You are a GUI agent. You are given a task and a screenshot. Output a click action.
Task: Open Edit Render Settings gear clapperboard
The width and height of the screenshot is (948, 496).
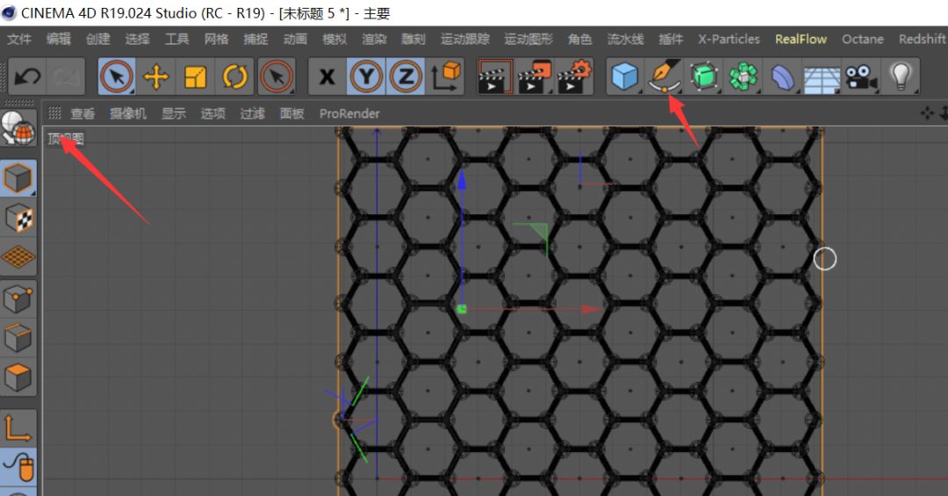[574, 77]
